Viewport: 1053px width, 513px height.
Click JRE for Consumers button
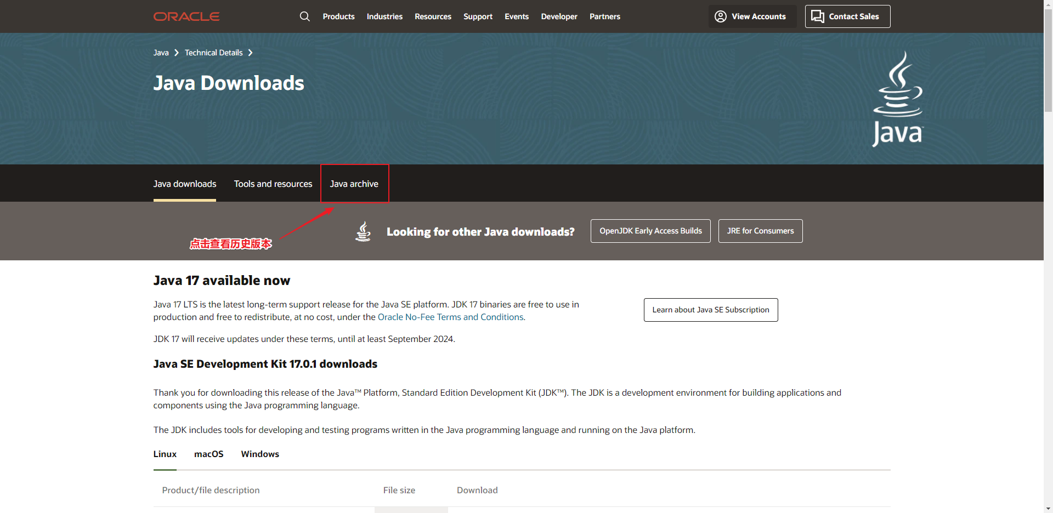(x=760, y=231)
